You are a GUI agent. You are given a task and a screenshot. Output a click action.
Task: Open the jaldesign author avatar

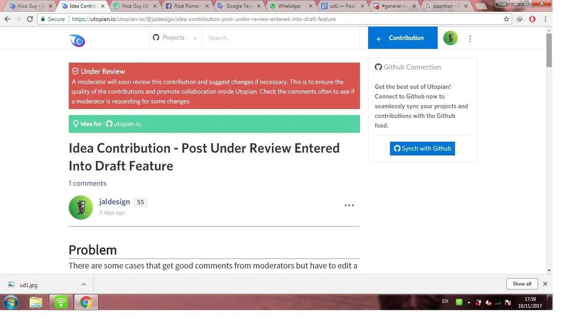click(81, 207)
